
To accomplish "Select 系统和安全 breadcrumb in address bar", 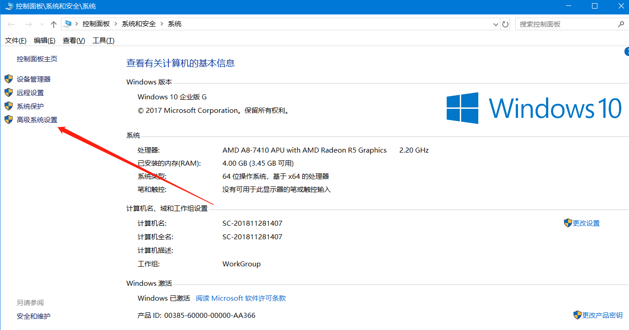I will 139,24.
